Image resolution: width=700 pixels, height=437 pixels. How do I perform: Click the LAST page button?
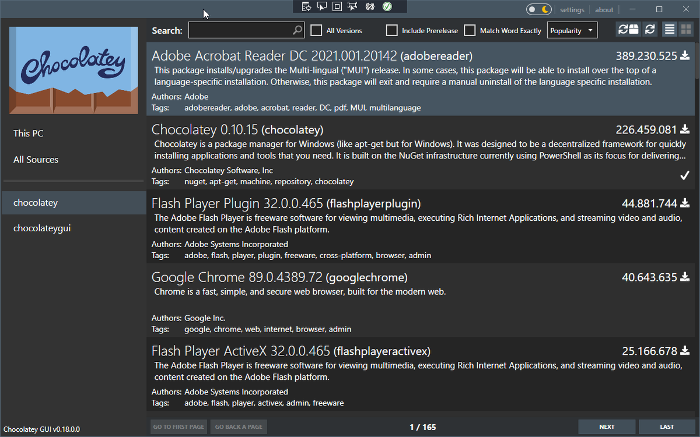[x=667, y=427]
